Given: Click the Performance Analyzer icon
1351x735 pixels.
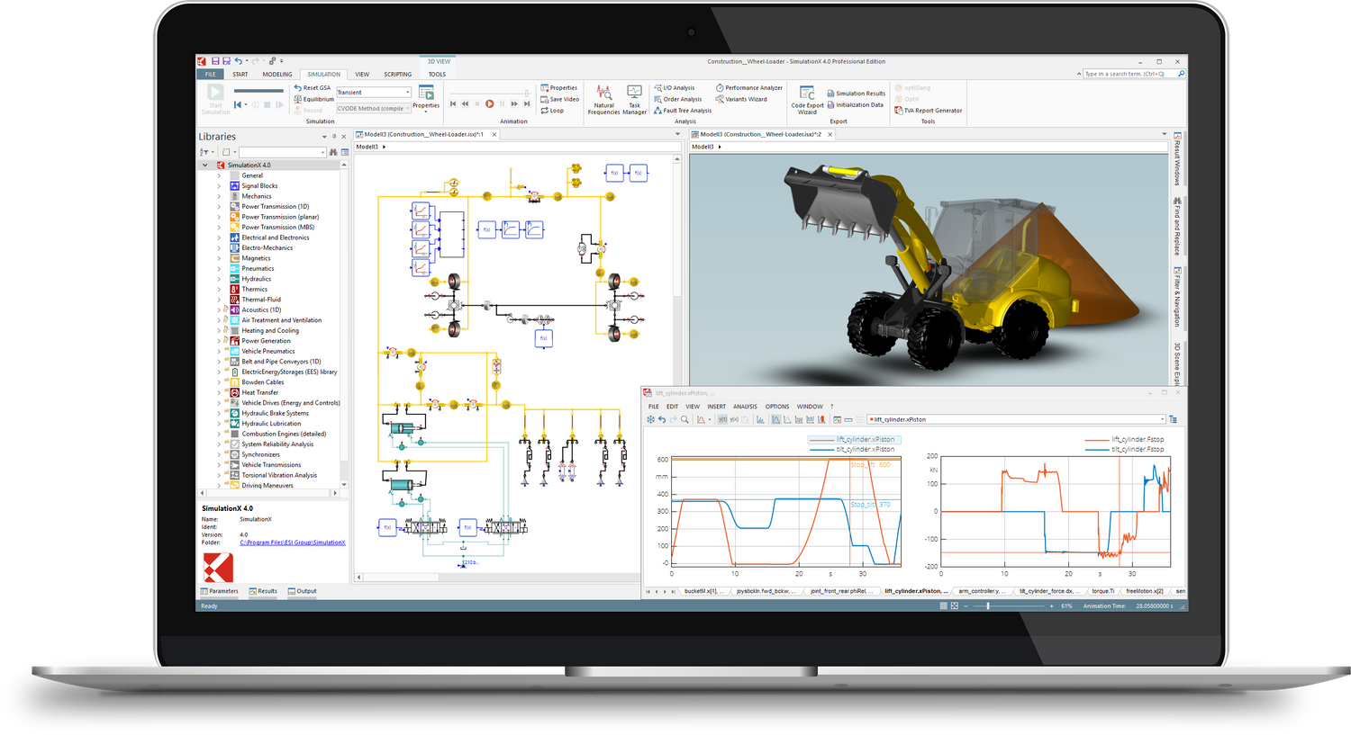Looking at the screenshot, I should tap(720, 88).
